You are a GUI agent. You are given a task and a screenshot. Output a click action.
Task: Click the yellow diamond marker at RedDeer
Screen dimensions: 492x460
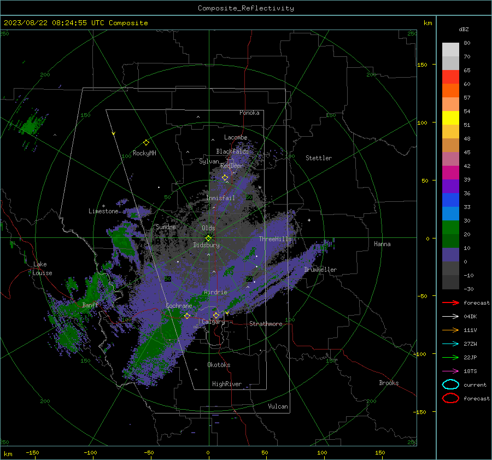coord(225,178)
